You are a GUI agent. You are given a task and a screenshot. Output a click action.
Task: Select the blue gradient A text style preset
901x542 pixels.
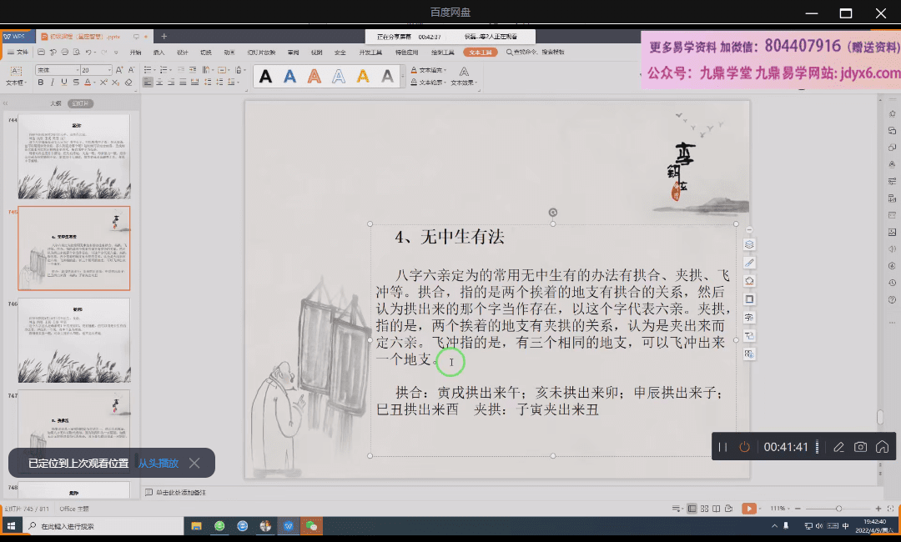click(x=289, y=77)
